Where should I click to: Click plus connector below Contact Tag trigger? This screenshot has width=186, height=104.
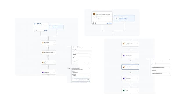click(49, 38)
